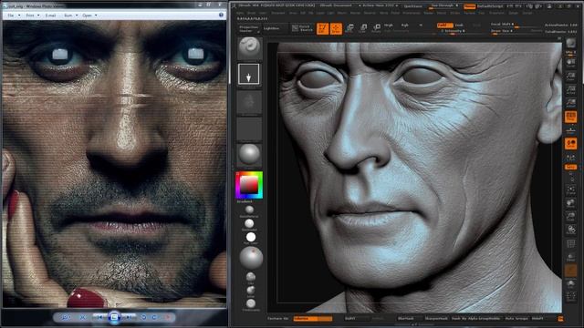Open Print dropdown in Photo Viewer
The image size is (584, 328).
pos(33,15)
